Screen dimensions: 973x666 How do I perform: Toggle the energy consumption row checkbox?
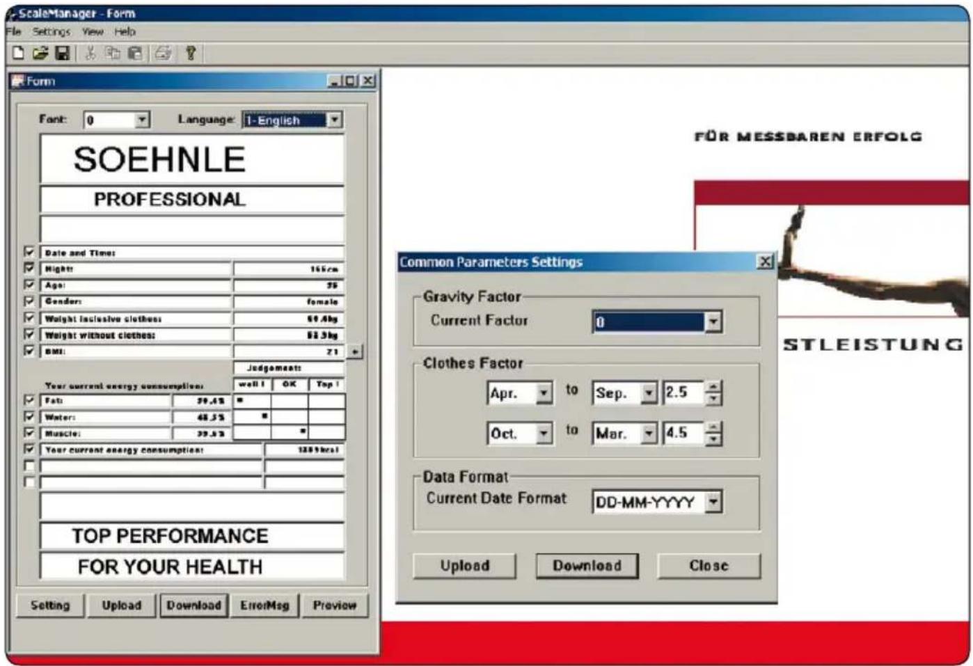point(29,450)
